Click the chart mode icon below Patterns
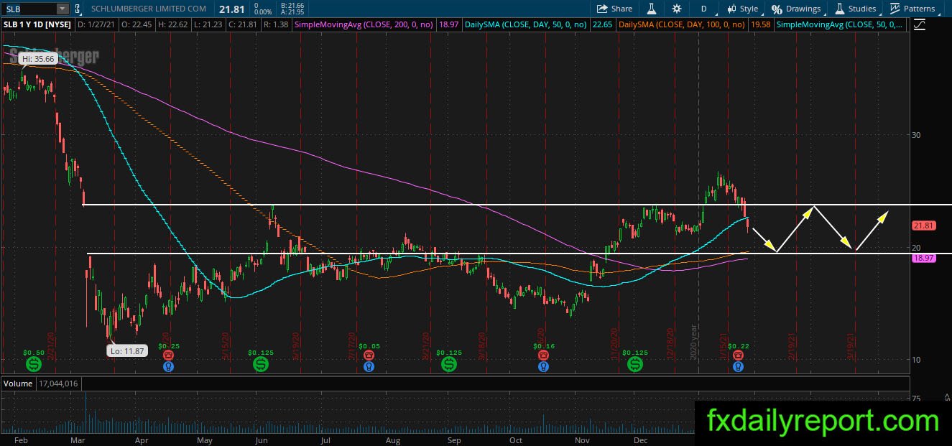 point(920,25)
